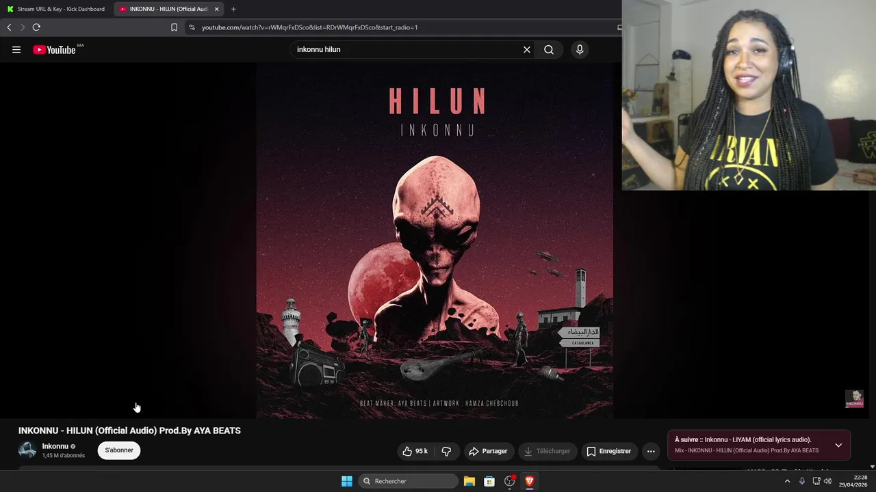Bookmark this page with the bookmark icon
The width and height of the screenshot is (876, 492).
coord(174,27)
